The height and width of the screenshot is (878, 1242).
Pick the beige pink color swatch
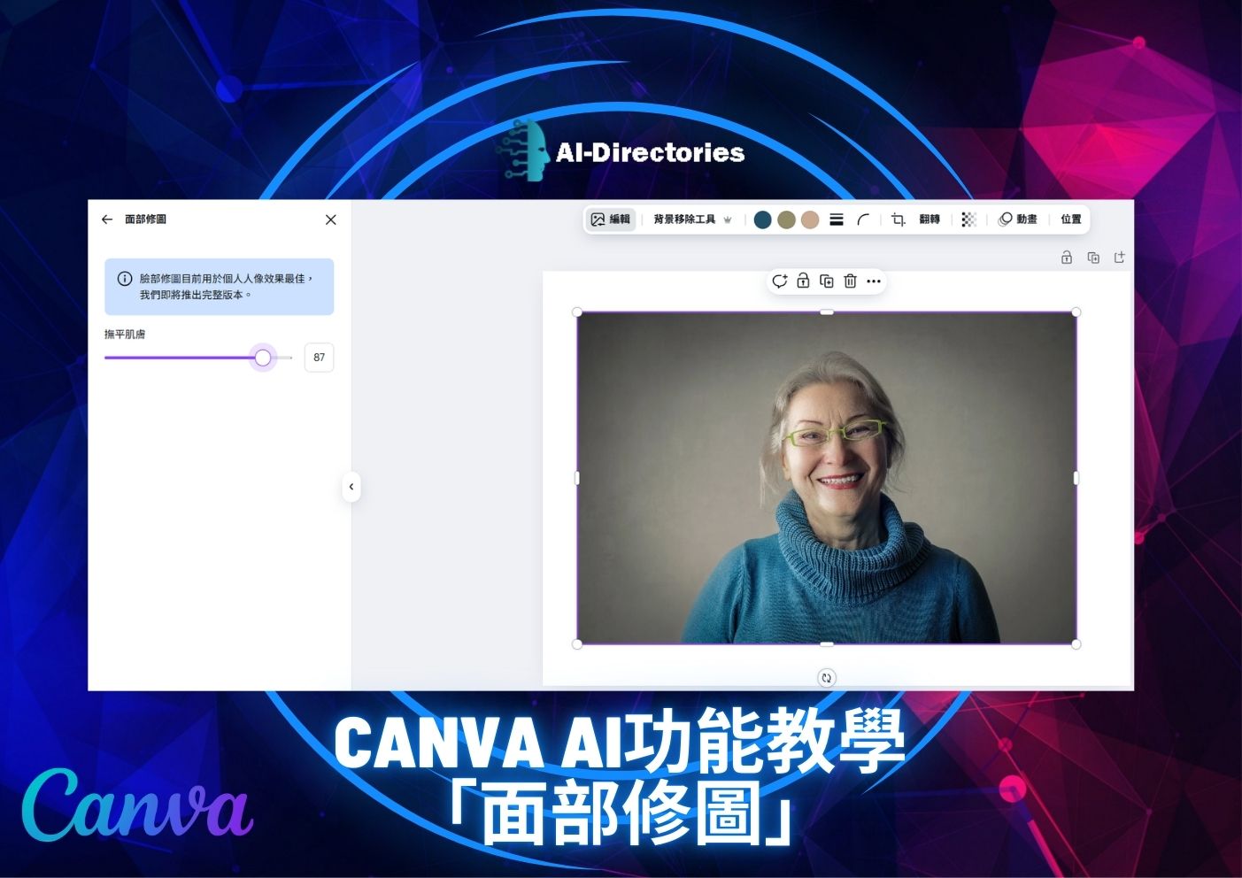810,219
